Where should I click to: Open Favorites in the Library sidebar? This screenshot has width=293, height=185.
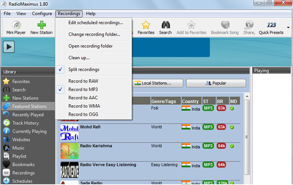point(28,82)
